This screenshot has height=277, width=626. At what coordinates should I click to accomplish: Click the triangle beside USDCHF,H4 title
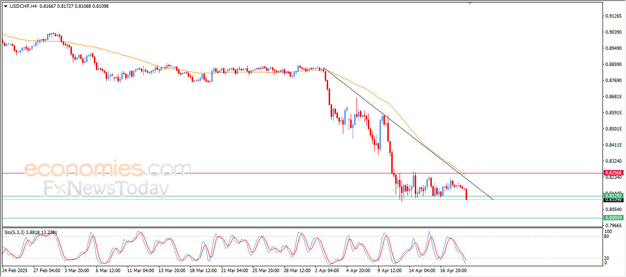[x=6, y=6]
